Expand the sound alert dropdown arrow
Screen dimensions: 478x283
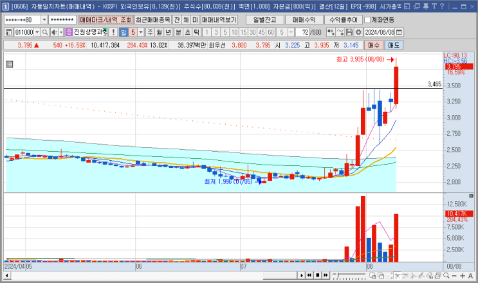coord(61,32)
